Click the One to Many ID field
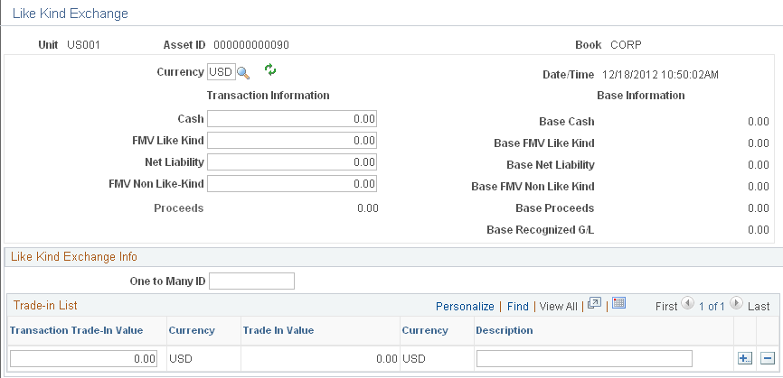 (251, 281)
